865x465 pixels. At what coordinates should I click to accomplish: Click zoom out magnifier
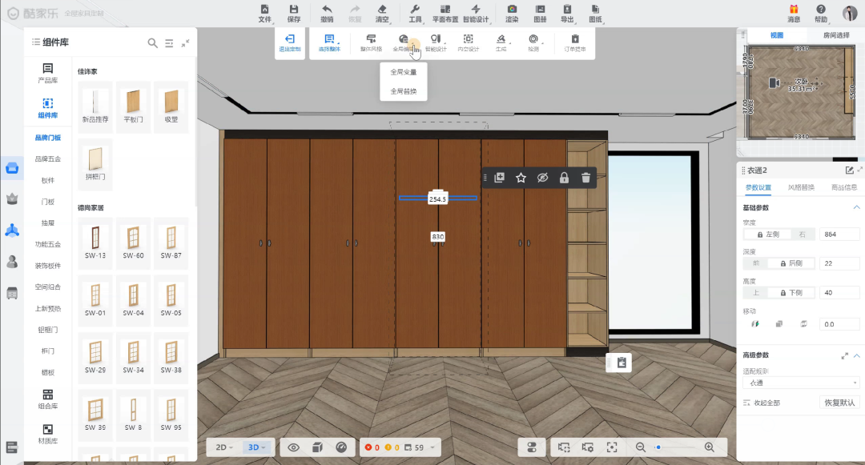tap(641, 447)
